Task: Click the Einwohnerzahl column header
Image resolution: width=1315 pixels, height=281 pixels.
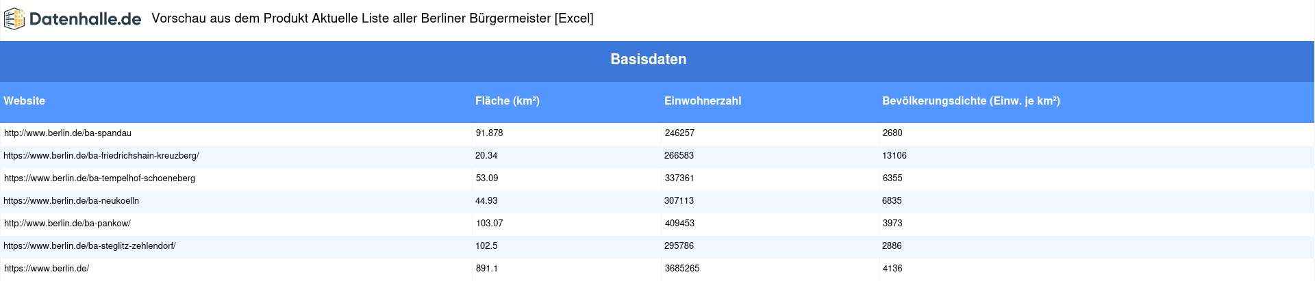Action: (x=703, y=101)
